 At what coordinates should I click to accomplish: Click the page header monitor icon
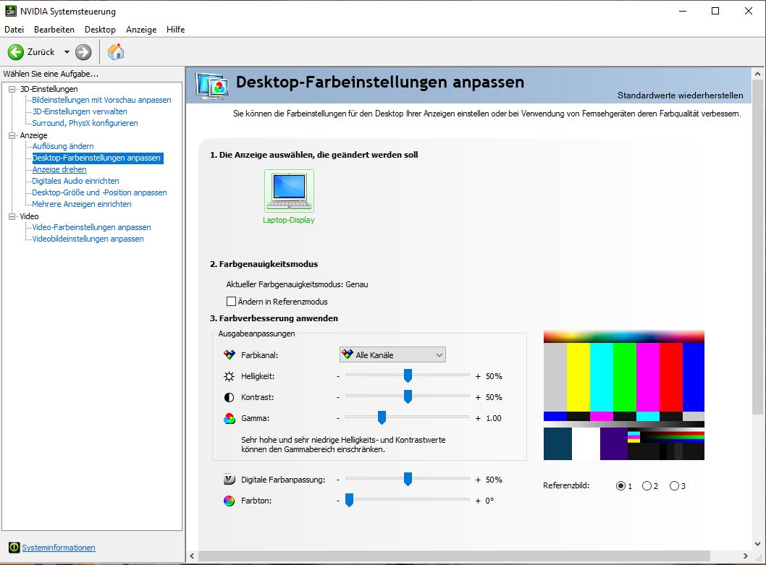(212, 86)
